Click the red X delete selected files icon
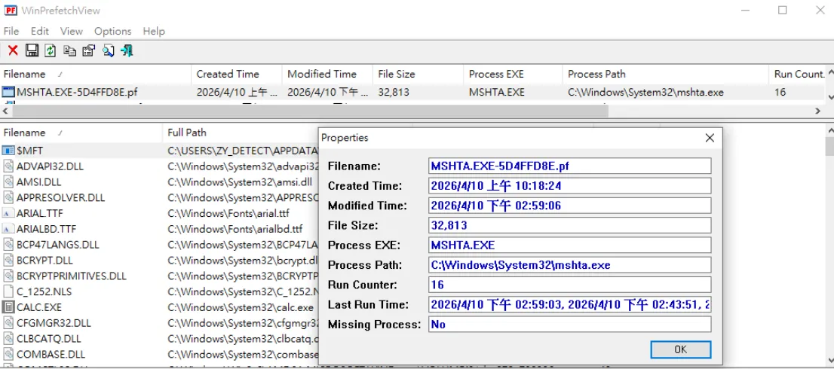The width and height of the screenshot is (834, 369). [13, 50]
